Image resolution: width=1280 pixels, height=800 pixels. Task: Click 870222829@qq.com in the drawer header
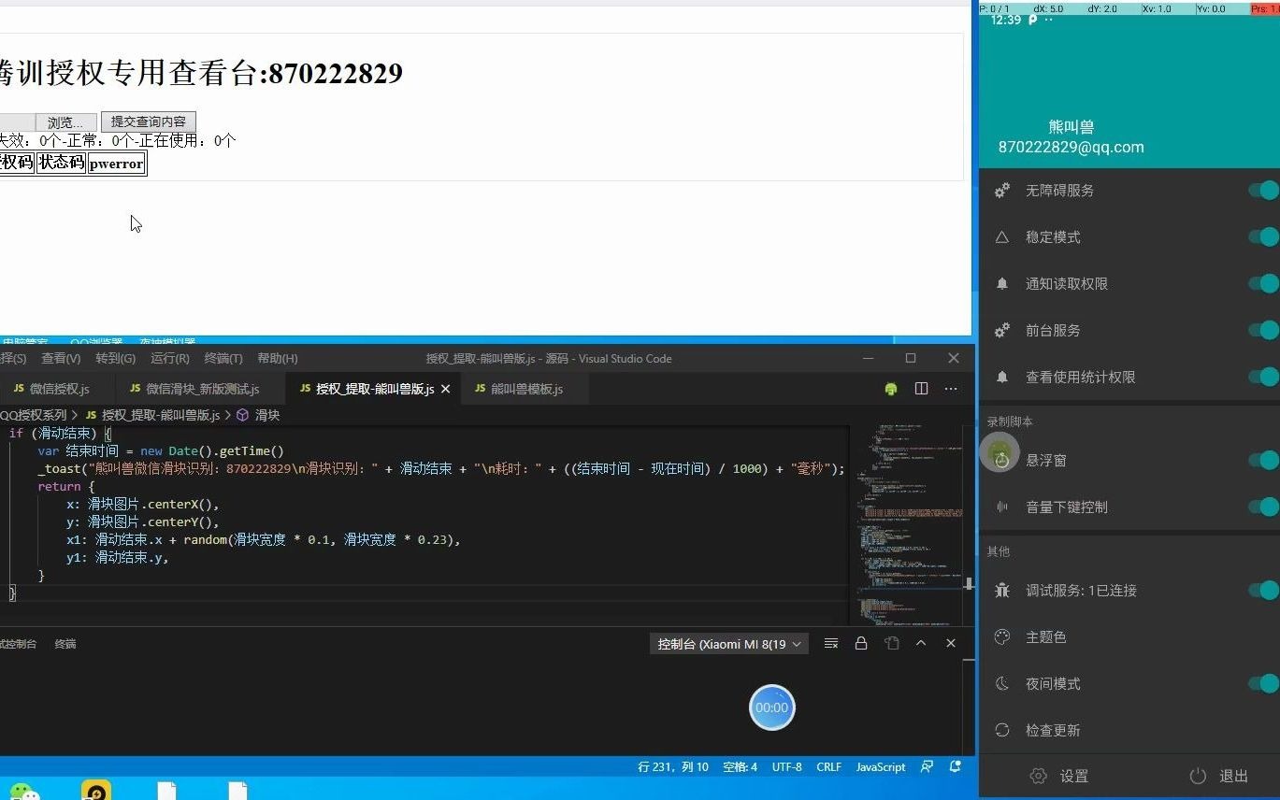point(1071,148)
